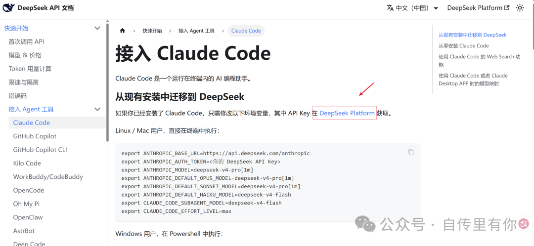Open Token 用量计算 page
The height and width of the screenshot is (246, 534).
click(x=30, y=69)
